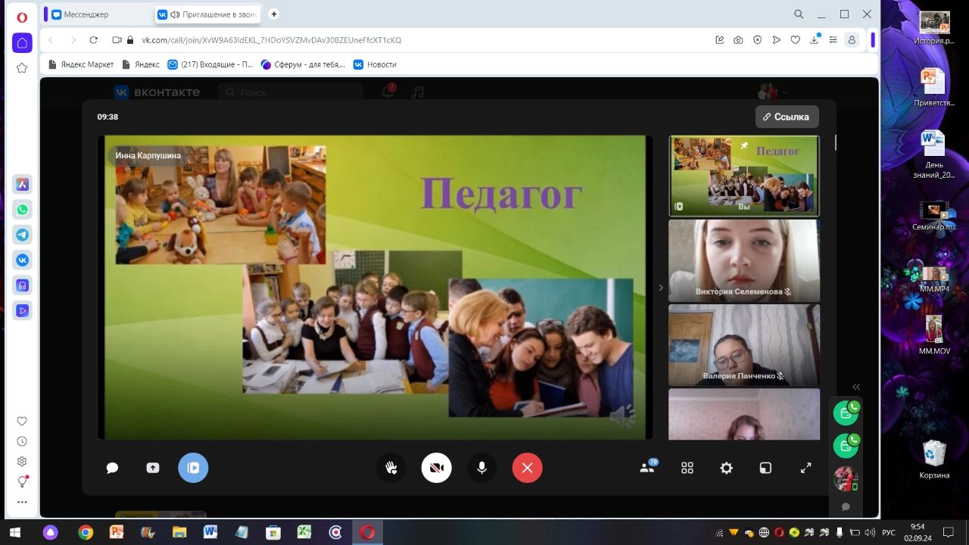Open WhatsApp in Opera sidebar

tap(22, 210)
